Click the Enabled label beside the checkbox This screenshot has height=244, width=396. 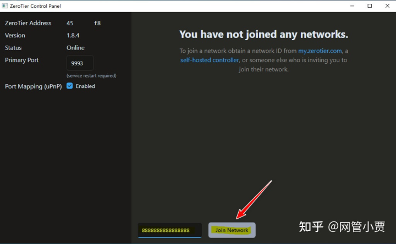[85, 86]
